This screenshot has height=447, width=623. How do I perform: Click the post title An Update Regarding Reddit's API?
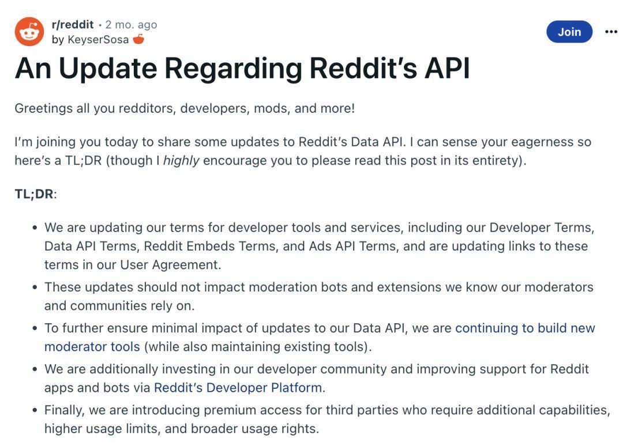click(242, 69)
